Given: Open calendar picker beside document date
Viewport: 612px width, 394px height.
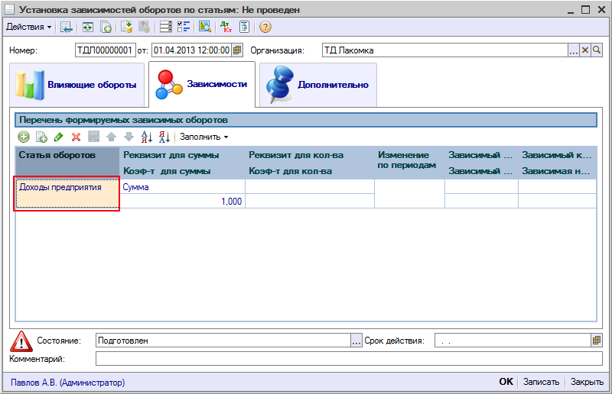Looking at the screenshot, I should point(237,50).
